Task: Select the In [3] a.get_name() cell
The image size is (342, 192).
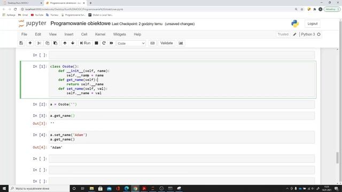Action: pyautogui.click(x=182, y=116)
